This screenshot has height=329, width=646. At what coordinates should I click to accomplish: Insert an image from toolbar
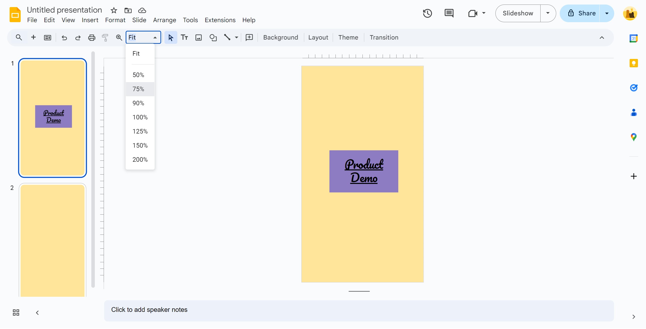[199, 38]
